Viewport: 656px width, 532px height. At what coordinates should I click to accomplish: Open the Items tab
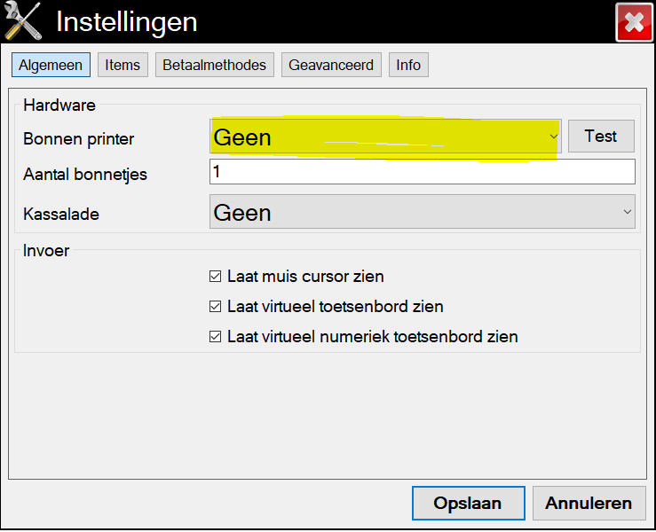pos(123,65)
